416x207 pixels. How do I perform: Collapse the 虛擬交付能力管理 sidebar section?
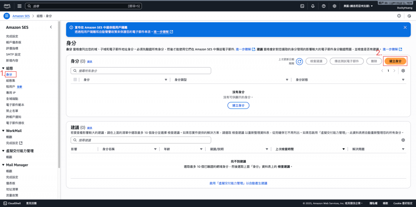click(x=3, y=151)
